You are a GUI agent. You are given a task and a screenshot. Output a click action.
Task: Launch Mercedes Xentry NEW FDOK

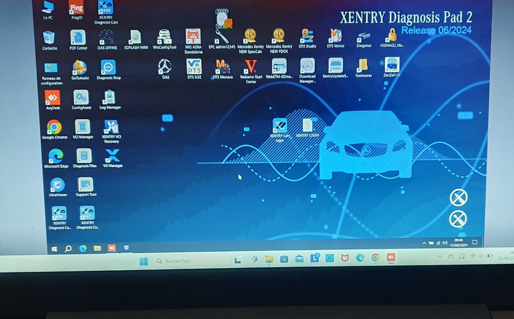pyautogui.click(x=279, y=41)
